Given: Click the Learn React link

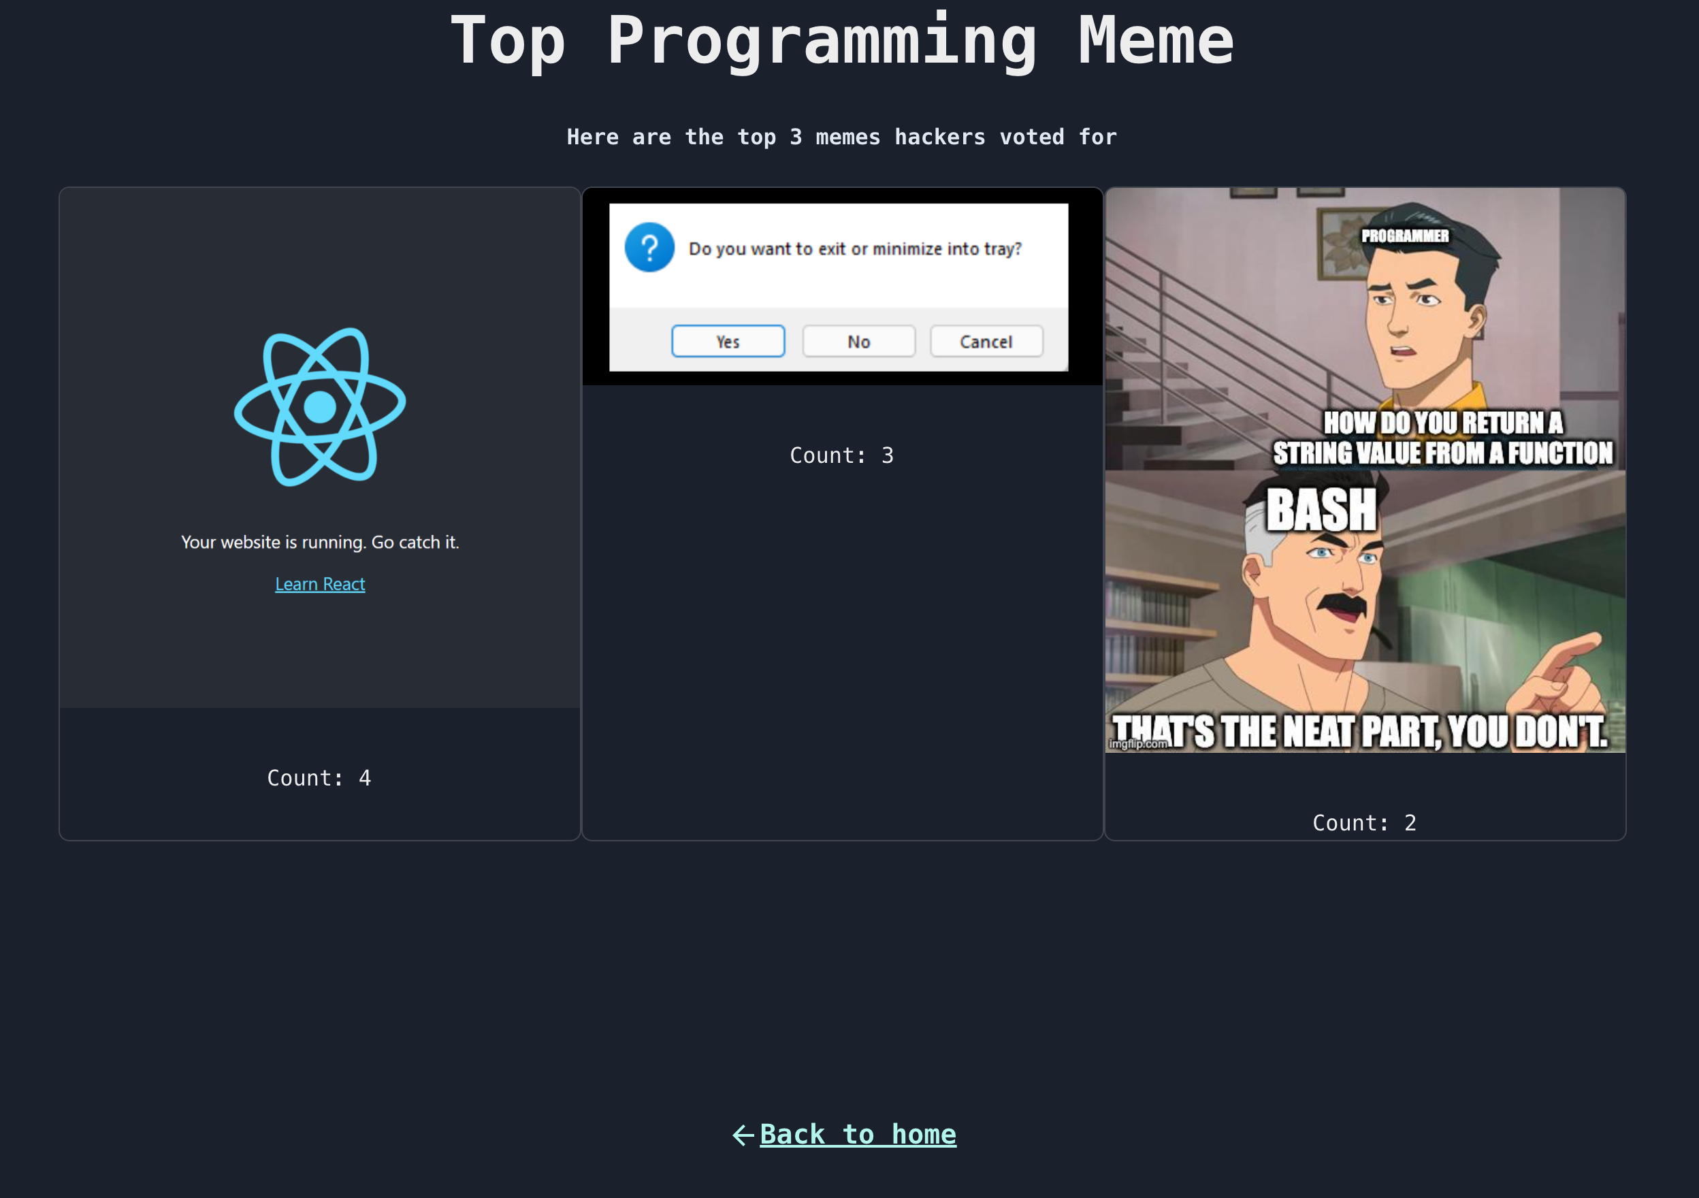Looking at the screenshot, I should coord(320,584).
